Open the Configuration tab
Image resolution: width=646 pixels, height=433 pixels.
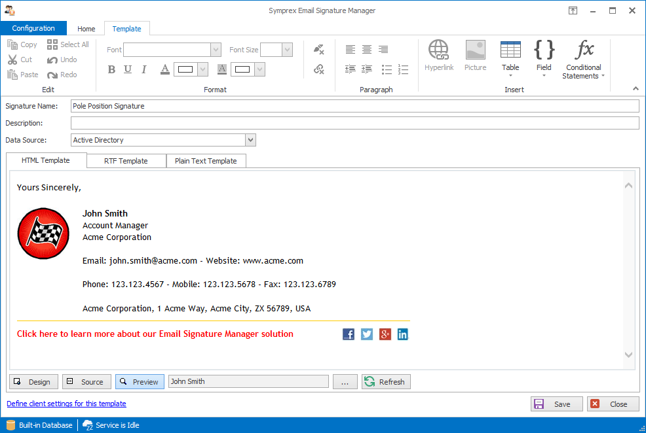pos(33,28)
